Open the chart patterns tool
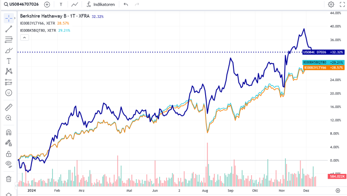The width and height of the screenshot is (347, 196). [x=9, y=71]
